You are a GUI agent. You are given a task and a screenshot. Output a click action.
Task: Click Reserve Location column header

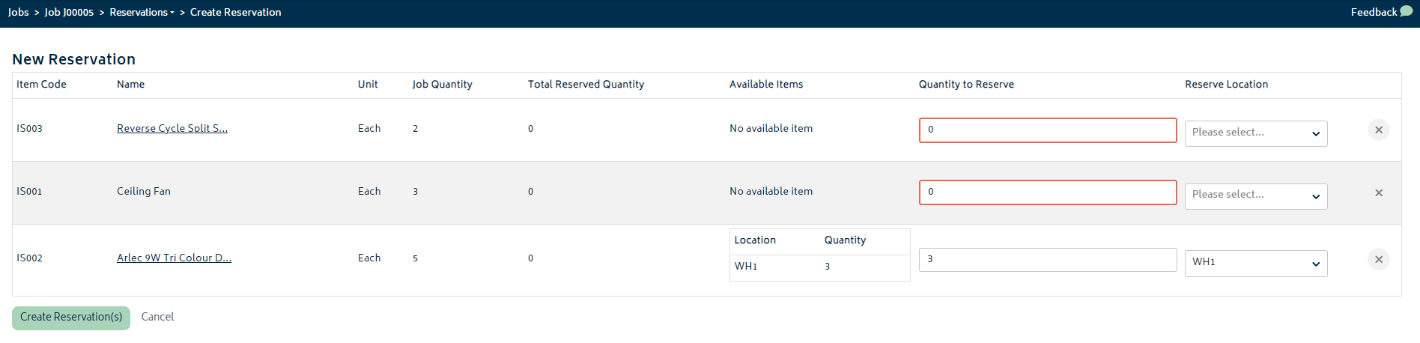click(x=1226, y=84)
